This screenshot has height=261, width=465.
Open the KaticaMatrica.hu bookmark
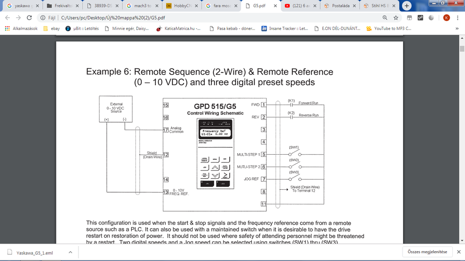point(178,29)
